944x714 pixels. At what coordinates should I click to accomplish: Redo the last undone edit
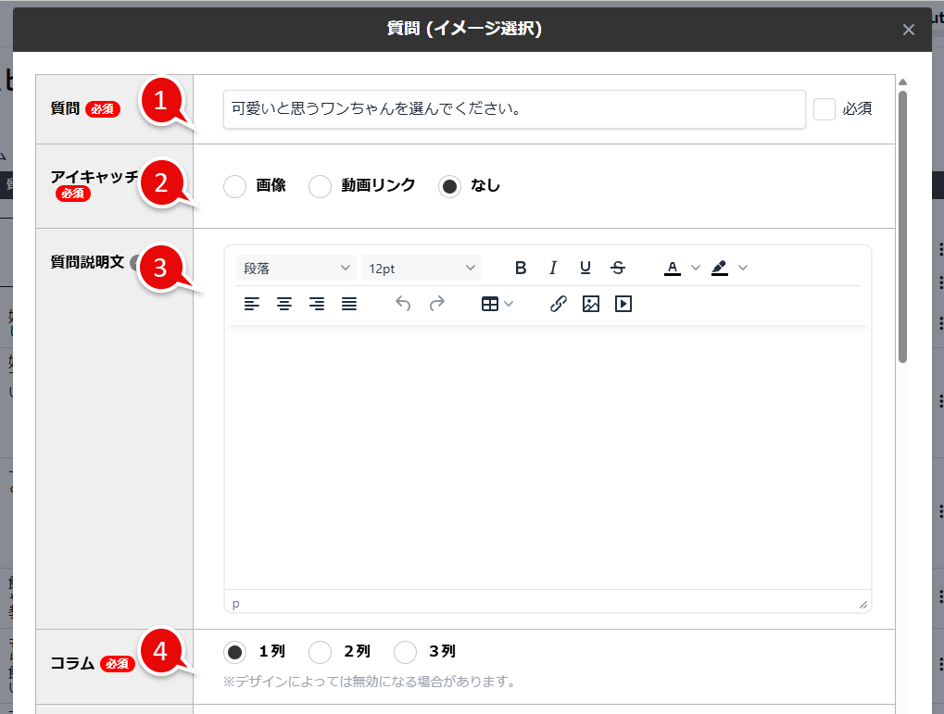[x=435, y=303]
